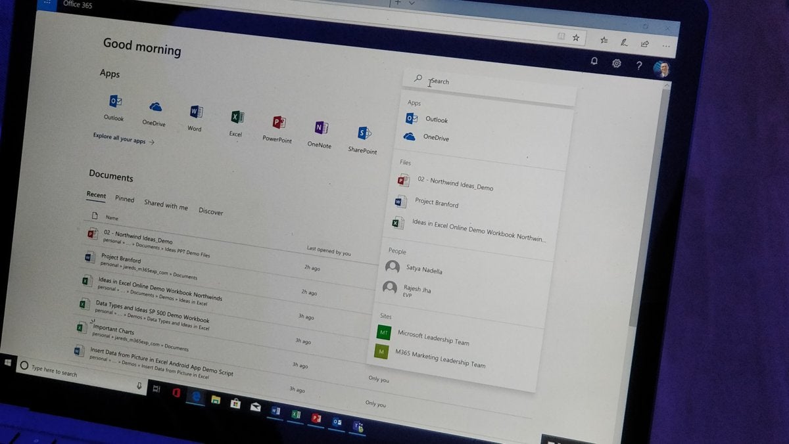Click the Windows Start button
789x444 pixels.
(9, 363)
